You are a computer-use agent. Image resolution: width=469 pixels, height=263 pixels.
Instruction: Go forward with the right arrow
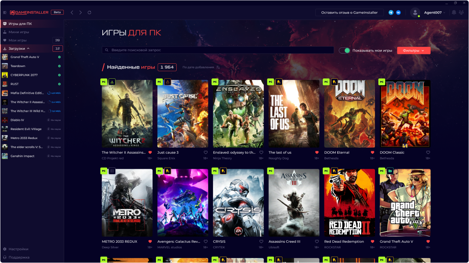click(x=80, y=12)
